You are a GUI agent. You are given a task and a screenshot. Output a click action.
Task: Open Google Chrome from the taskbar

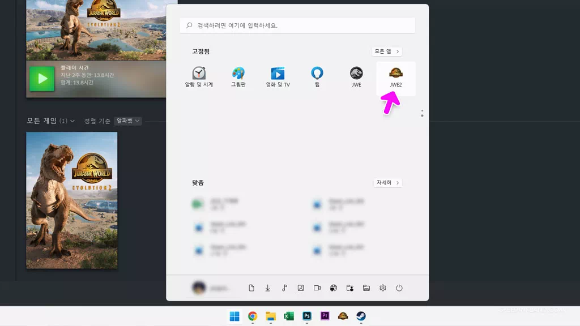click(x=253, y=316)
